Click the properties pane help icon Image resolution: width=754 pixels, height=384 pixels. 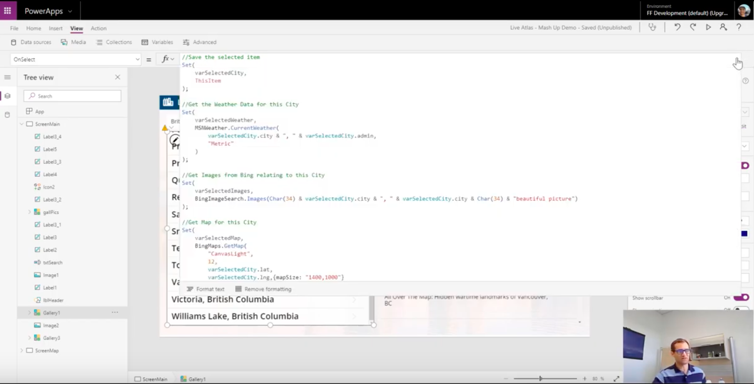coord(745,81)
